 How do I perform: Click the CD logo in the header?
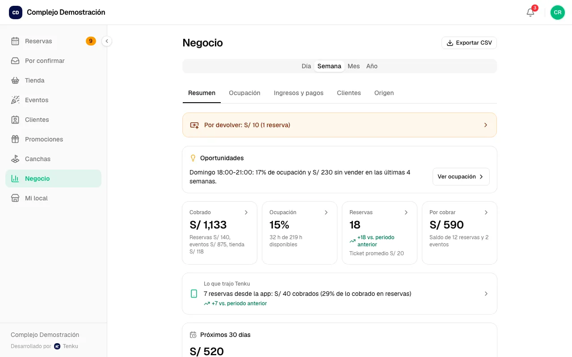(16, 12)
